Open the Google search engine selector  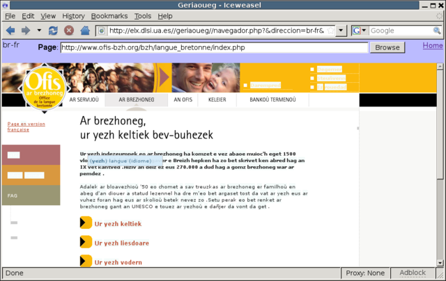tap(359, 31)
